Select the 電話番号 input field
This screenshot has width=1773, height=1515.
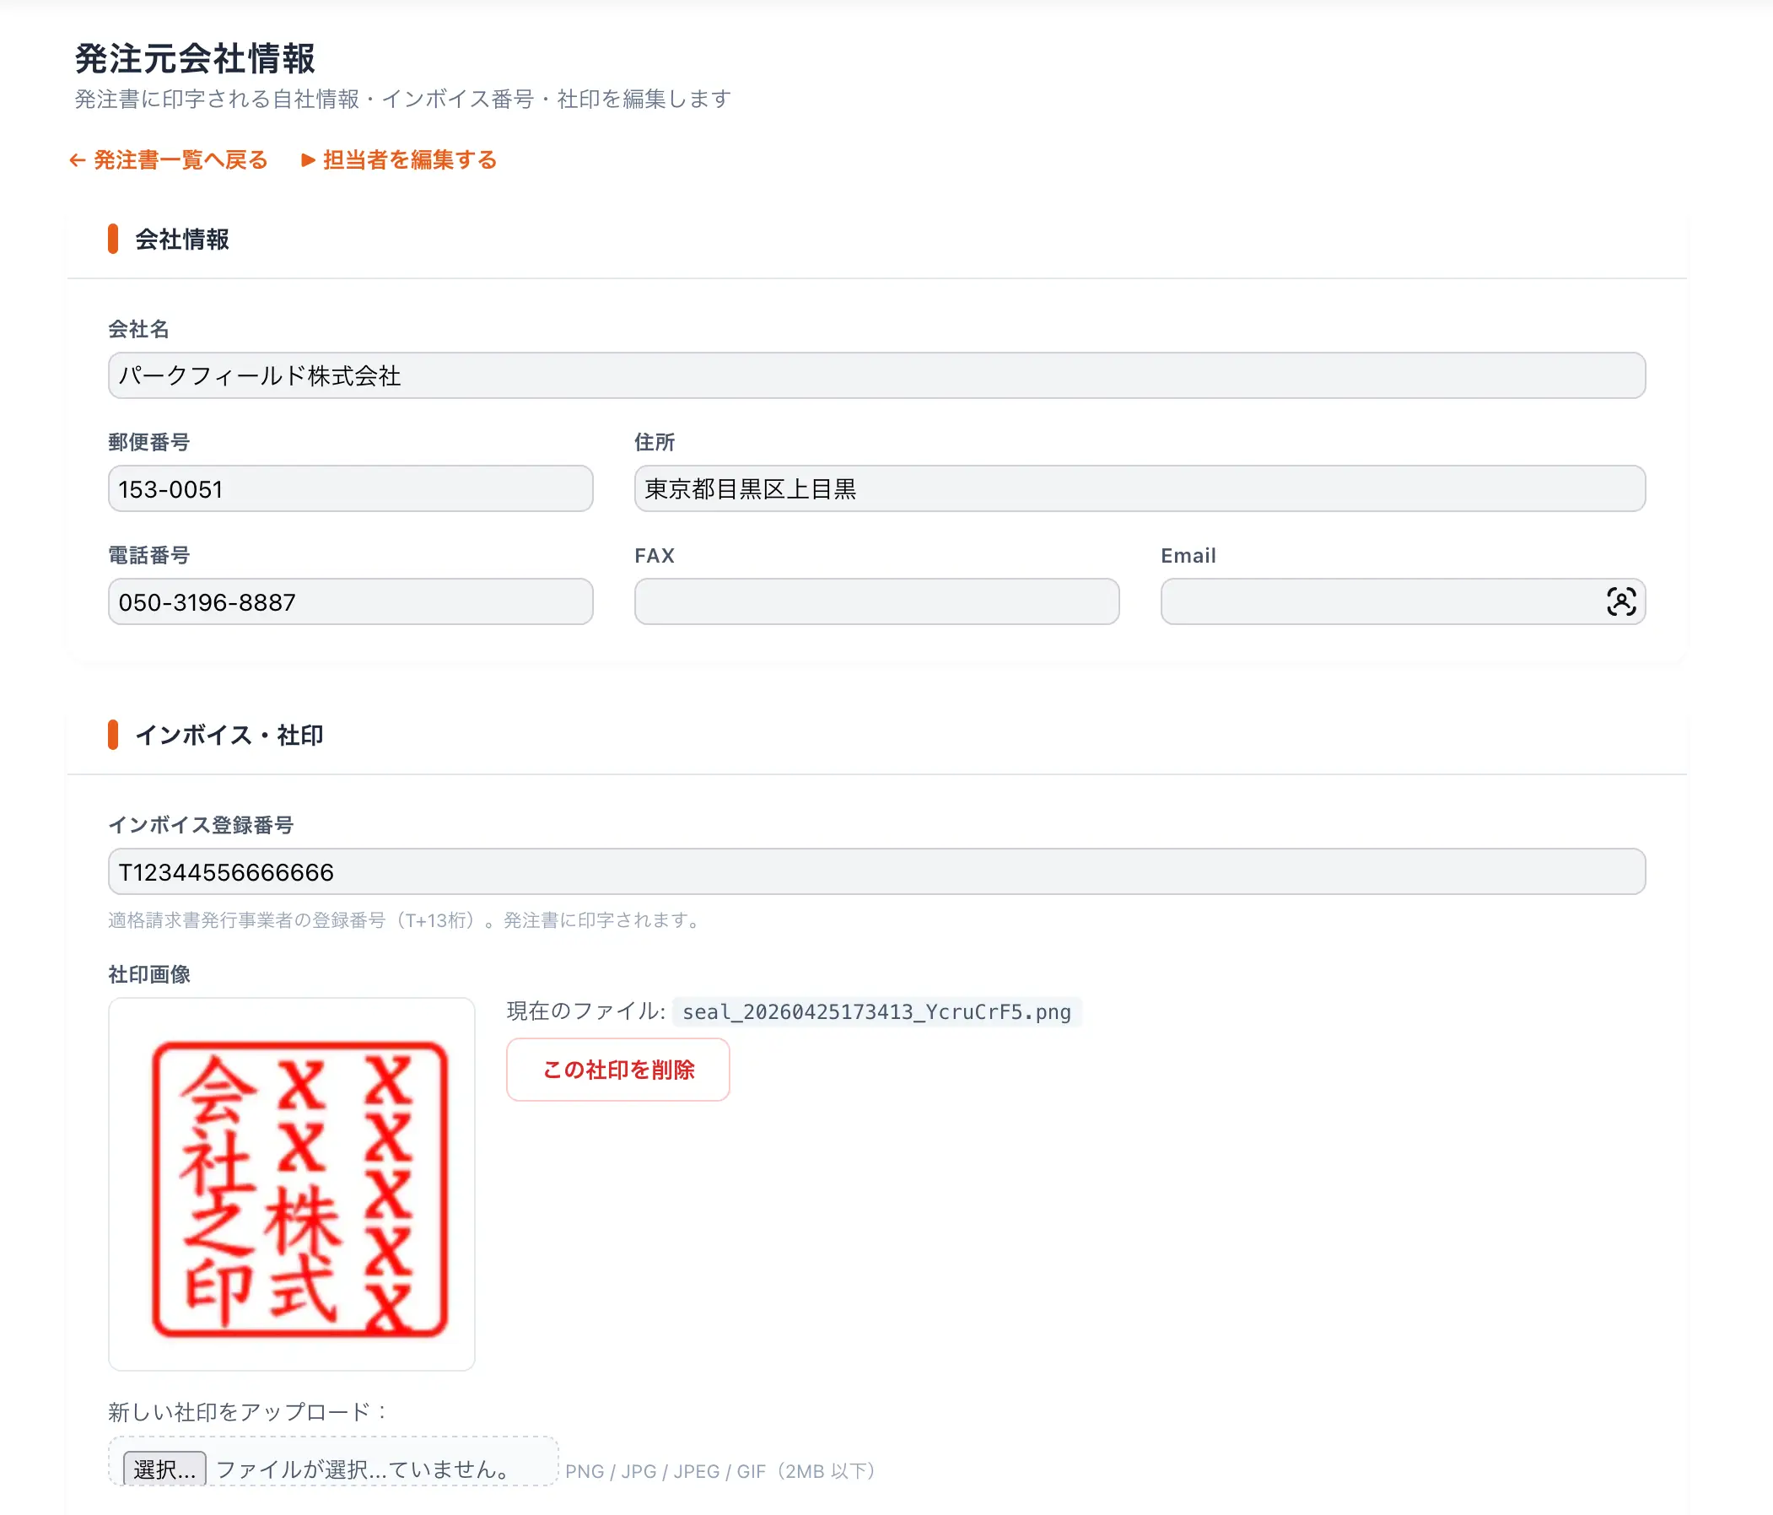[351, 601]
